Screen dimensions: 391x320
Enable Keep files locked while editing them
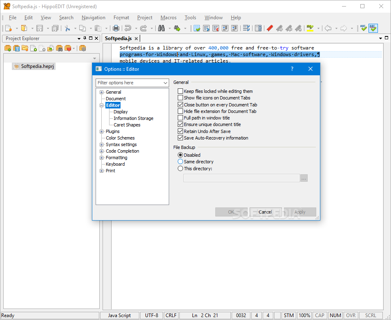point(180,91)
